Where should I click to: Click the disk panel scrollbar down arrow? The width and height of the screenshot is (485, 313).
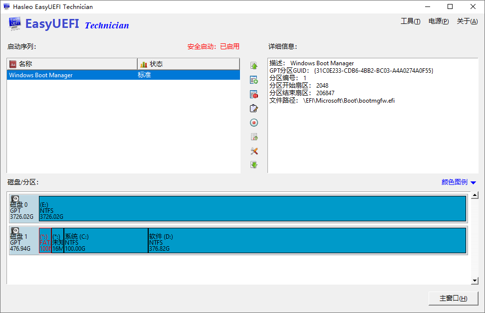[x=474, y=280]
